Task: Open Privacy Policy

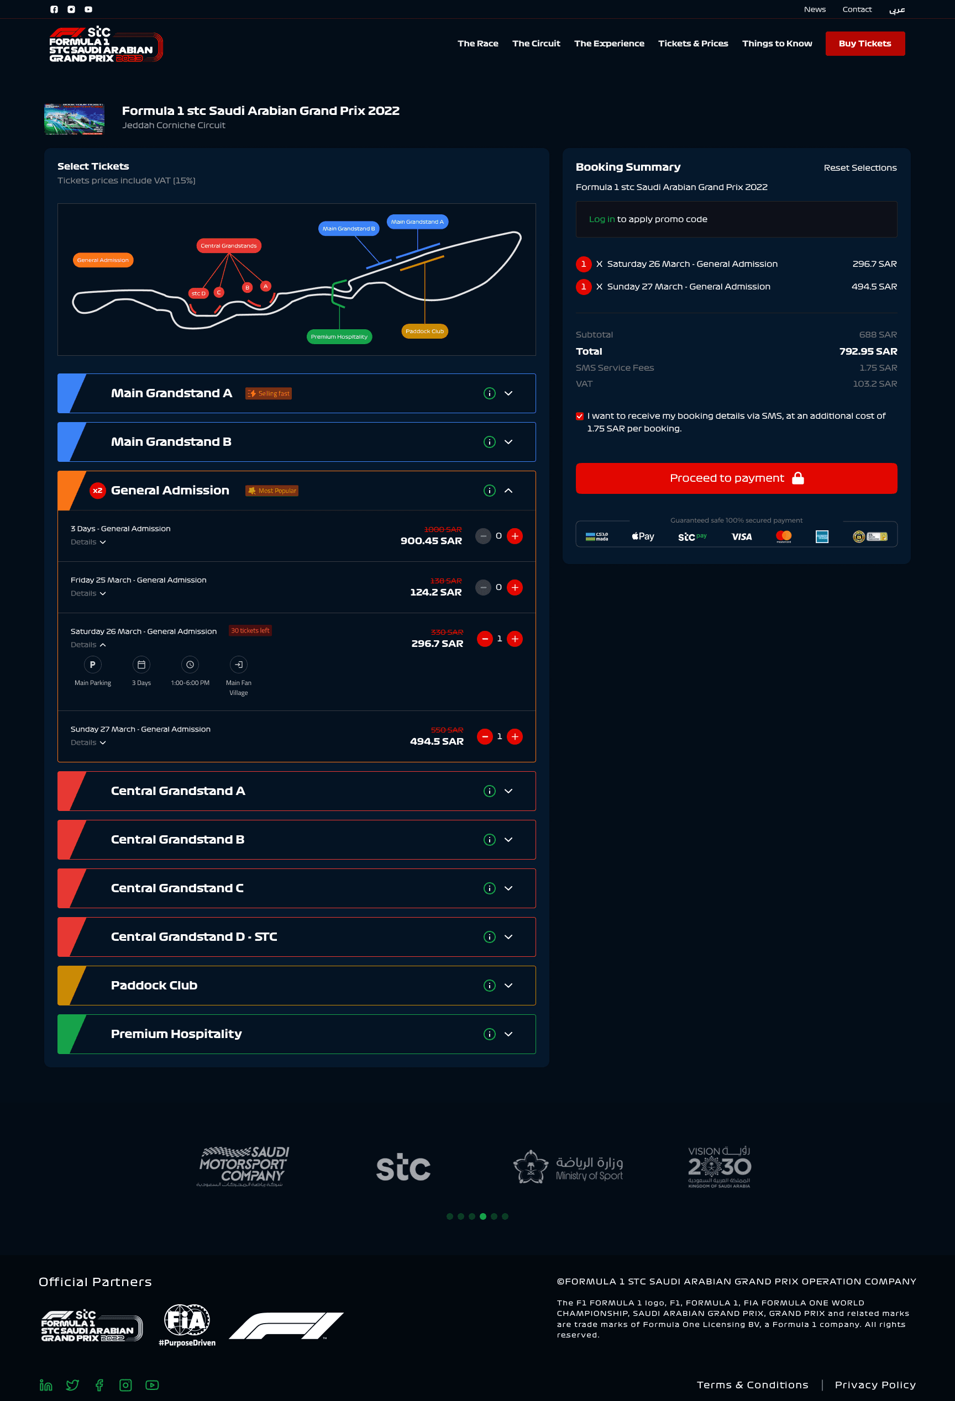Action: [875, 1385]
